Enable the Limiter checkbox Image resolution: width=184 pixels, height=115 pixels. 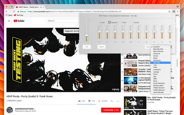[98, 22]
